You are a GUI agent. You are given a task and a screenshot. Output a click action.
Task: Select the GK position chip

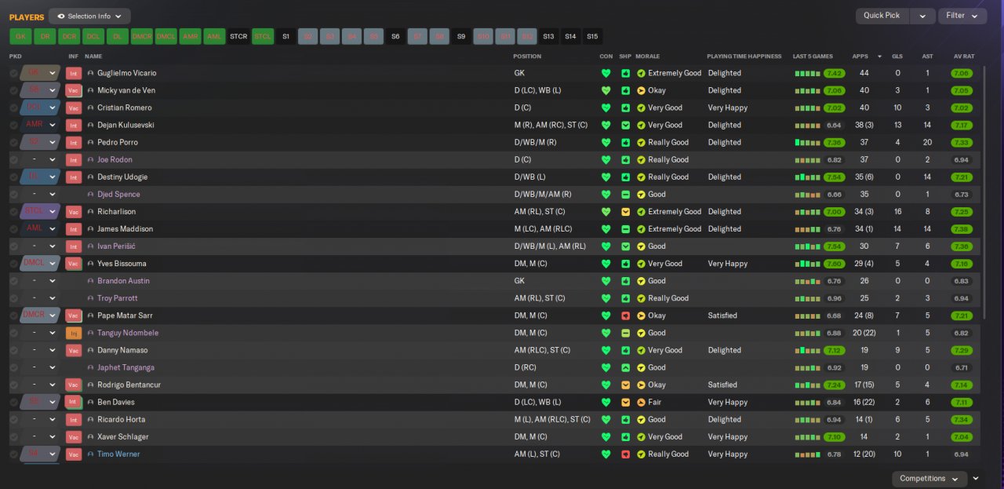[x=20, y=36]
